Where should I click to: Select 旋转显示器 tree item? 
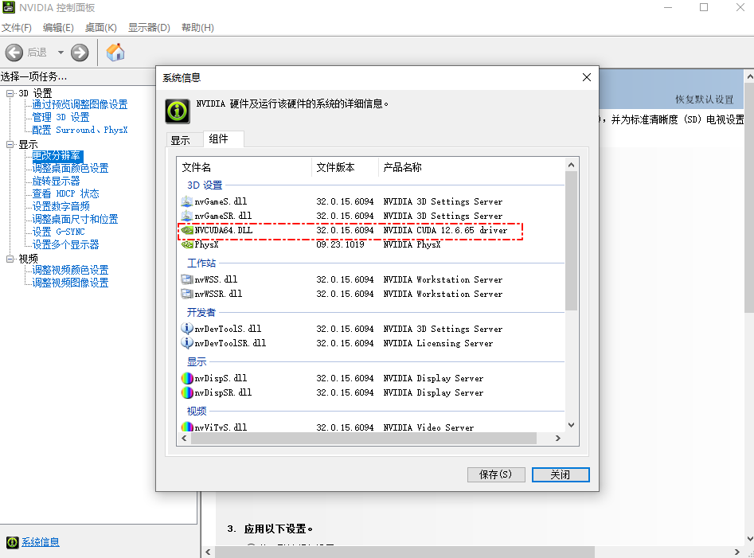click(56, 181)
